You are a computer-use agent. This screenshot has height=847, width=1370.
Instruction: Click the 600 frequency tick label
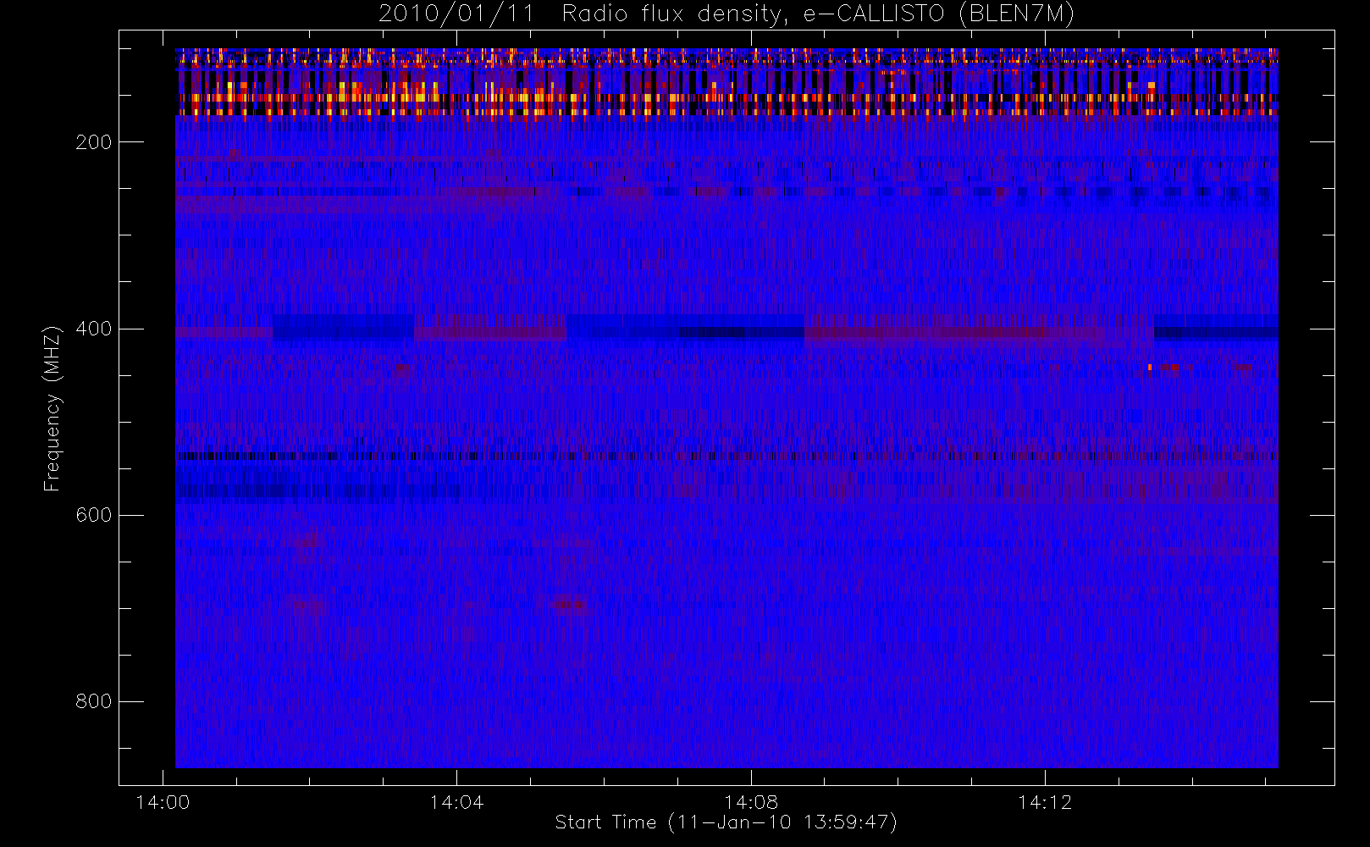(x=94, y=515)
